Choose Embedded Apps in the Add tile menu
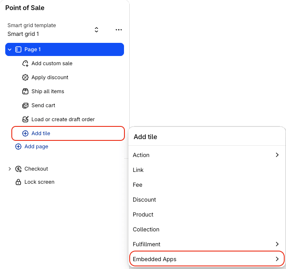 (x=207, y=259)
